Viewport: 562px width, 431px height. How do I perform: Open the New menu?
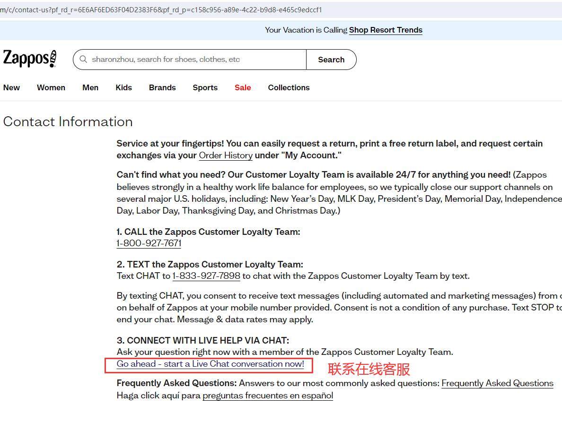coord(11,88)
